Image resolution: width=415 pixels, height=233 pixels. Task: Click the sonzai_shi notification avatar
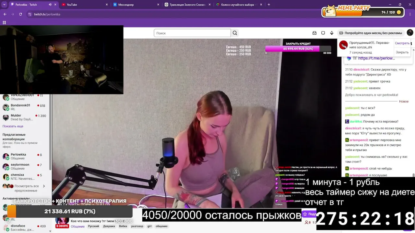(343, 45)
